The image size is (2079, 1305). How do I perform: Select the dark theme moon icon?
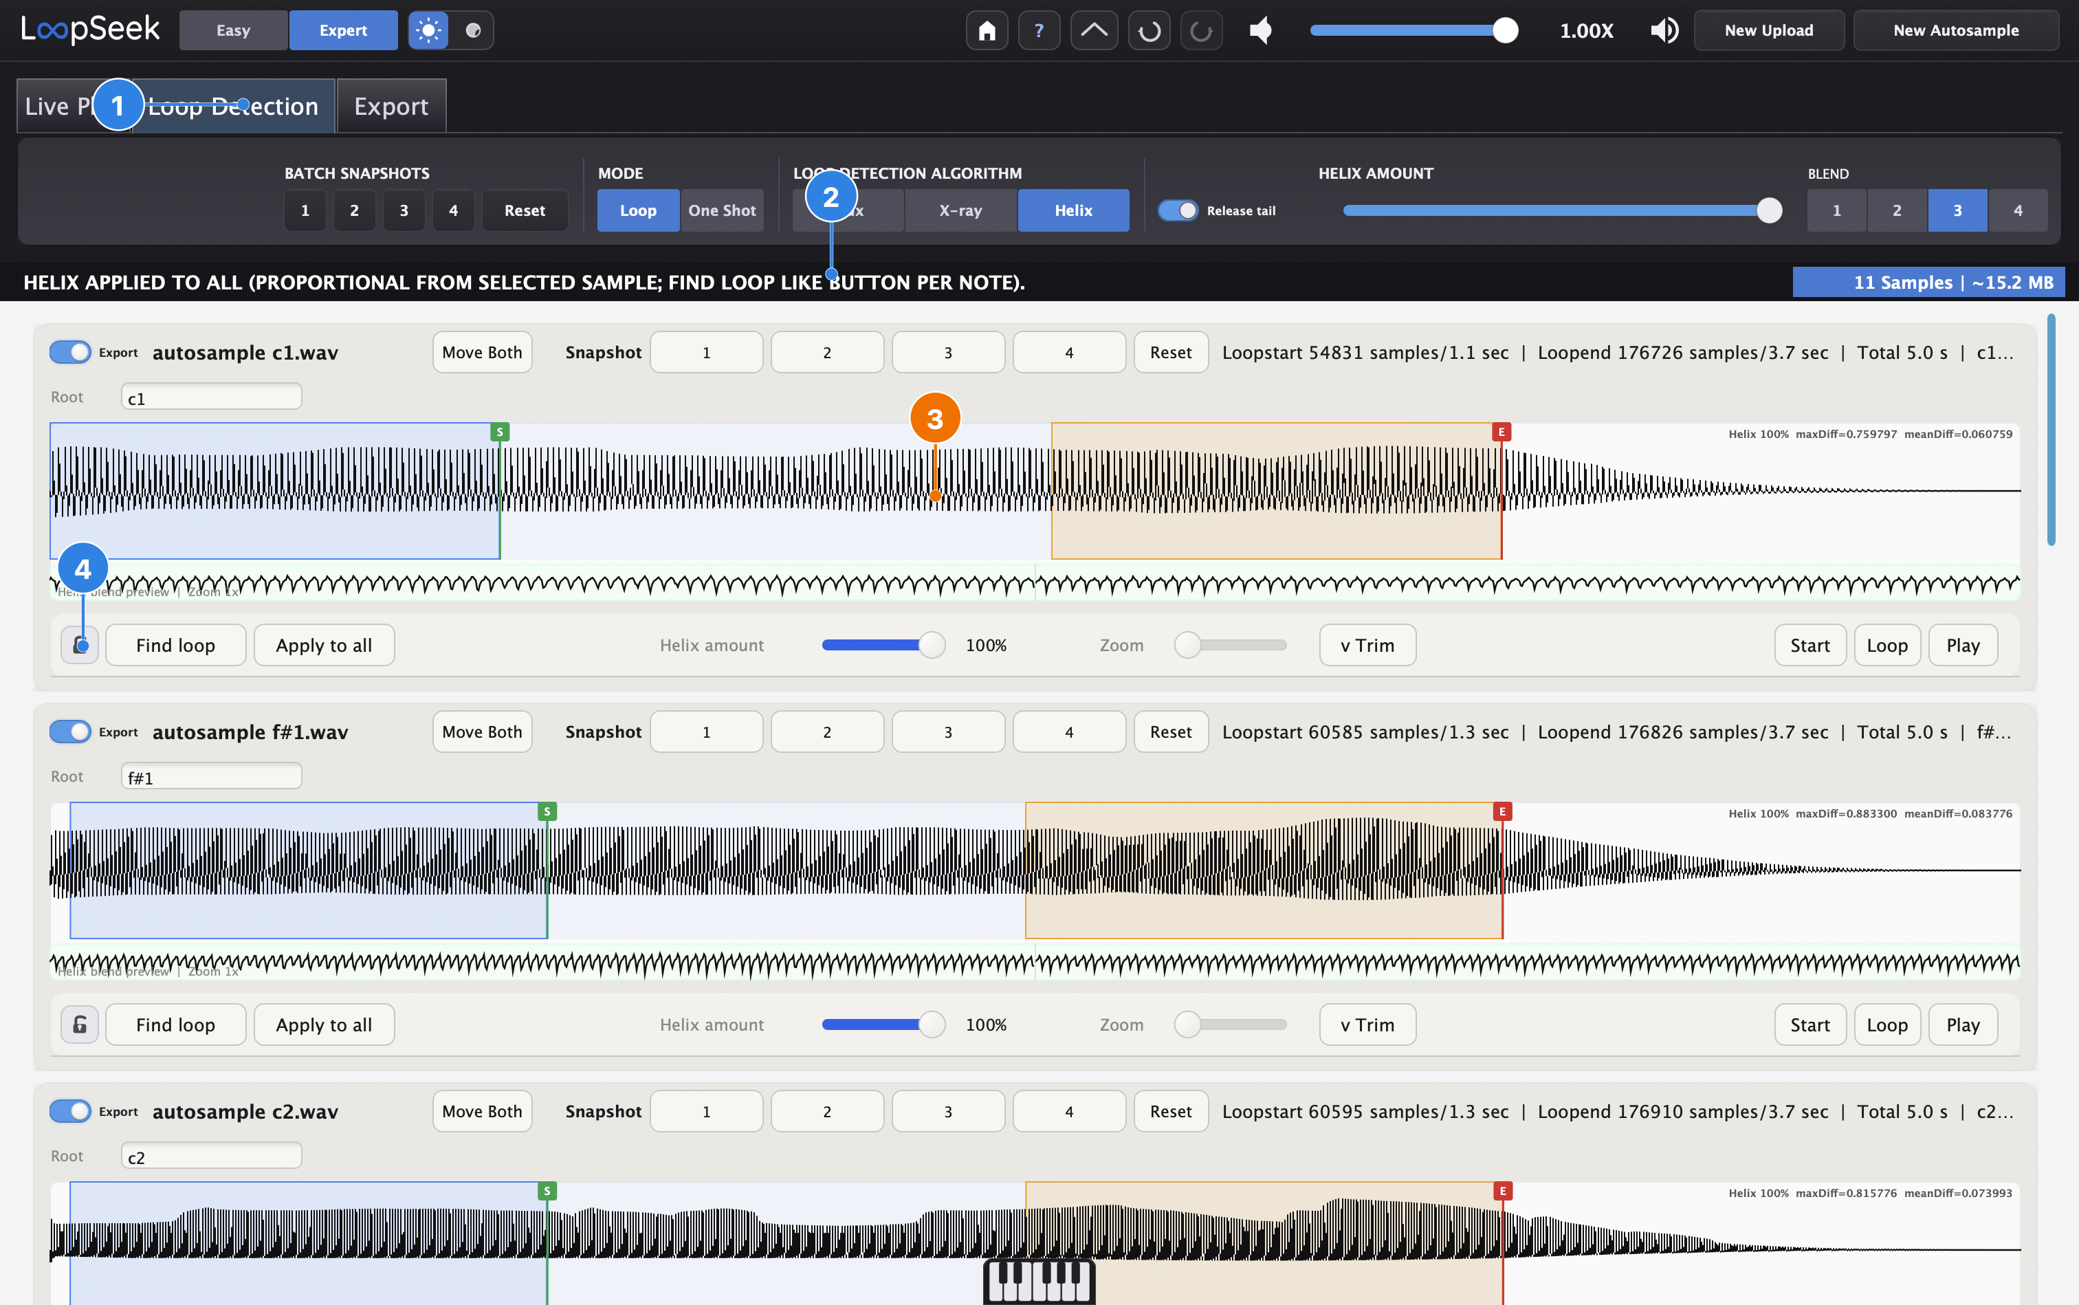tap(473, 30)
